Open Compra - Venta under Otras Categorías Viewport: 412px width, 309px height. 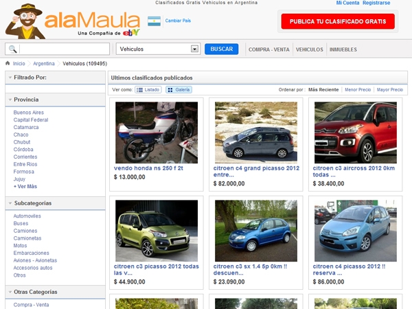click(31, 305)
